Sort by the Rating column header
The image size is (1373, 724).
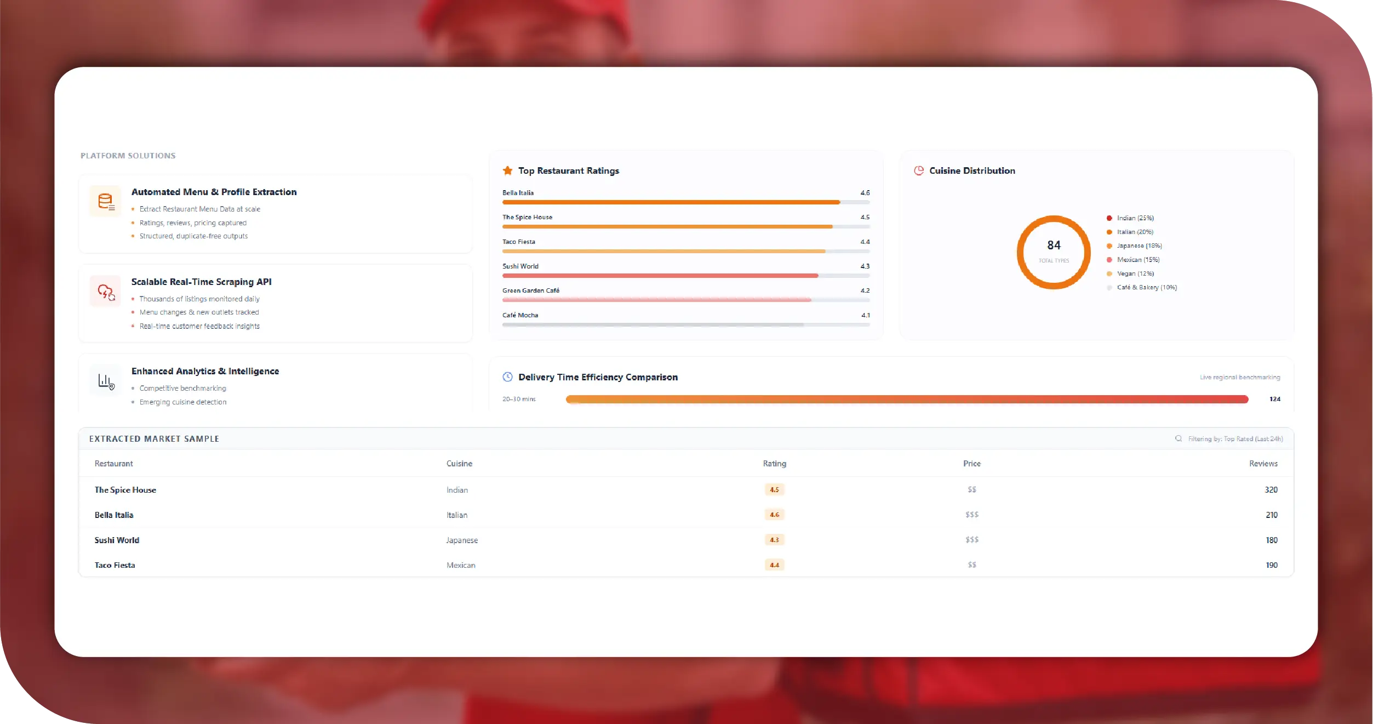click(774, 464)
